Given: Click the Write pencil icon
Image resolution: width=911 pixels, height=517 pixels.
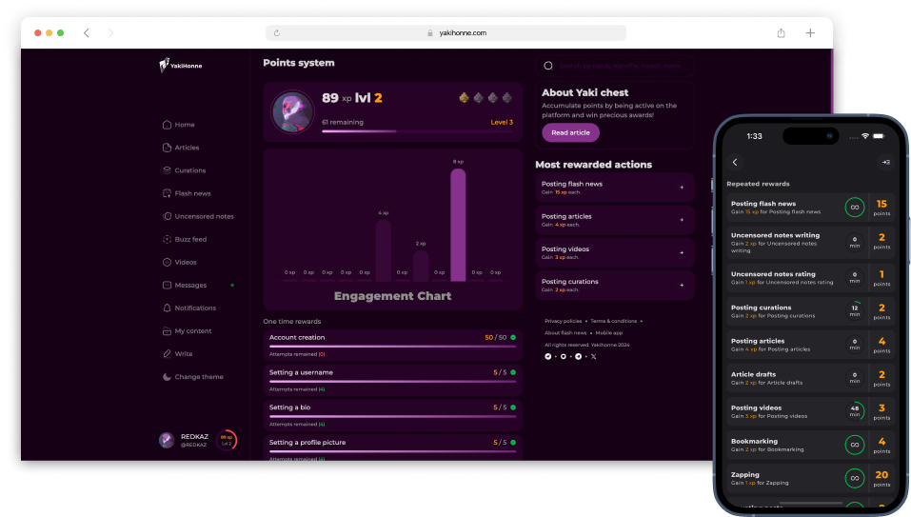Looking at the screenshot, I should click(x=168, y=353).
